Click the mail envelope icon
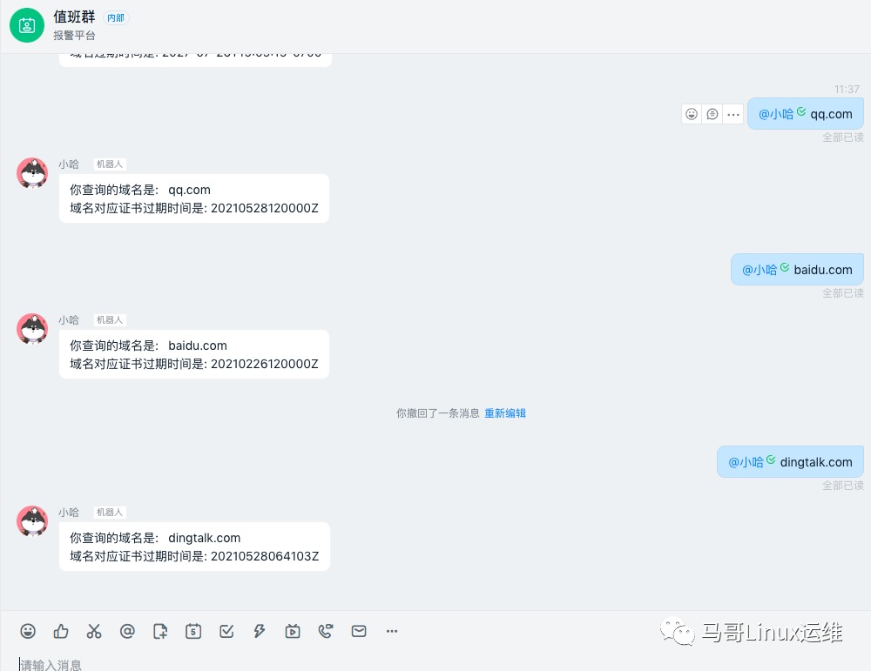Screen dimensions: 871x671 pyautogui.click(x=359, y=631)
